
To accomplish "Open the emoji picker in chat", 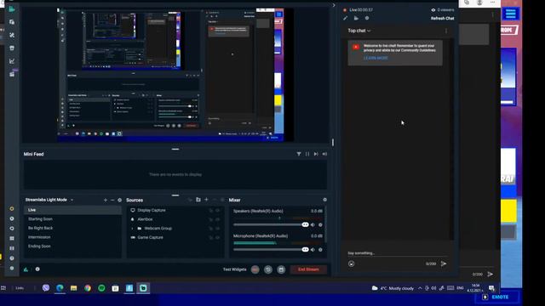I will point(352,263).
